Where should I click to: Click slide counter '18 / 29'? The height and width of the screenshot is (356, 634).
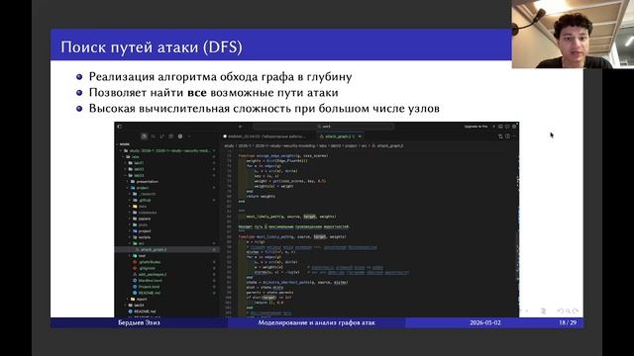[x=568, y=322]
